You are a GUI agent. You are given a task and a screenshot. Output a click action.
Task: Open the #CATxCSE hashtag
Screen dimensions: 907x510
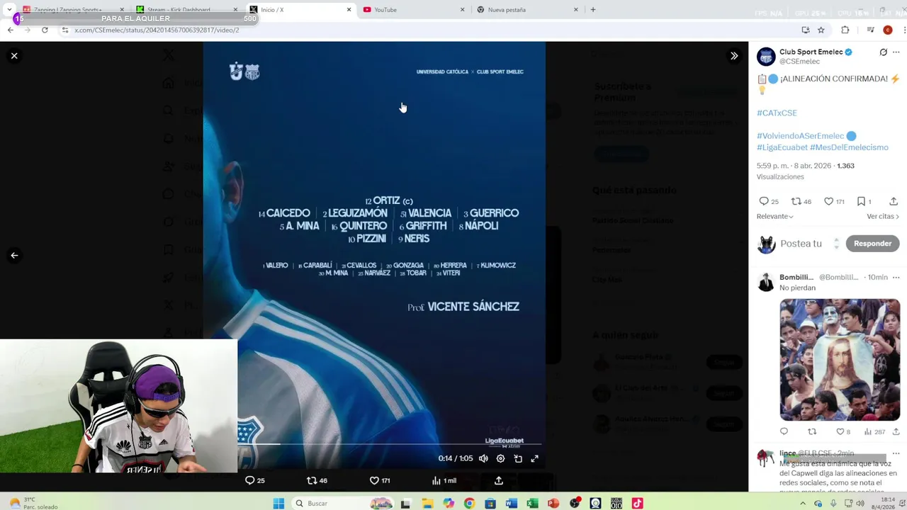click(x=777, y=113)
